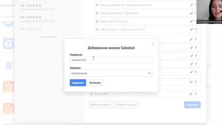Image resolution: width=222 pixels, height=125 pixels.
Task: Click Добавить кнопку button
Action: (126, 105)
